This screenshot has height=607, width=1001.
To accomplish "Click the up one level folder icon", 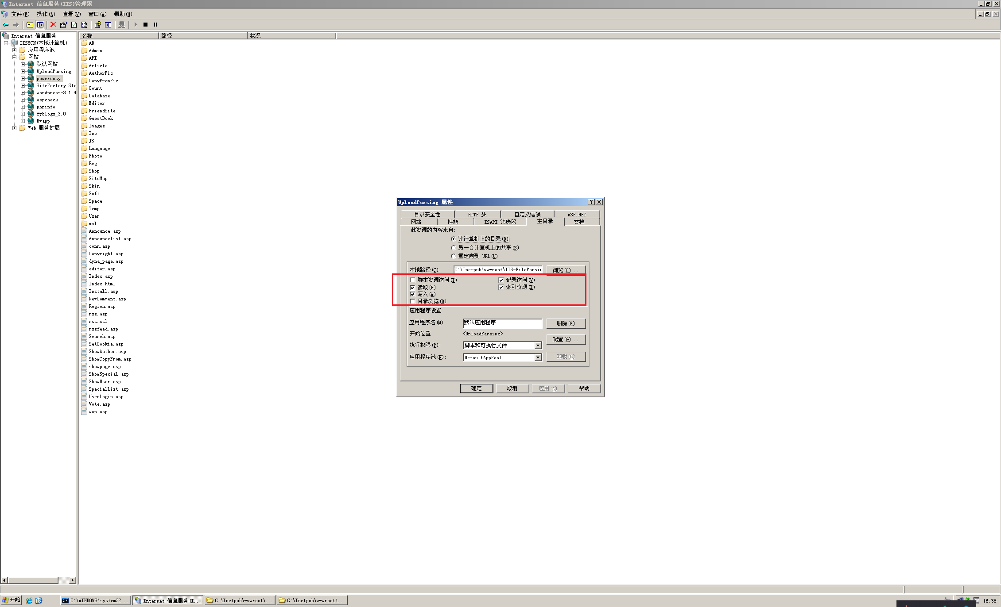I will 30,25.
